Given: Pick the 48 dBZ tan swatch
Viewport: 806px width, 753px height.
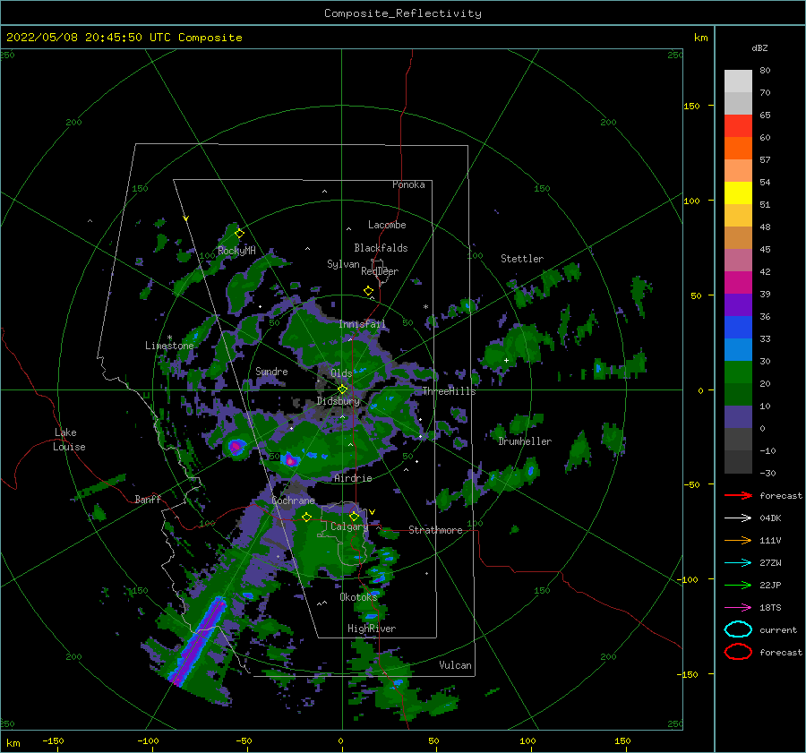Looking at the screenshot, I should point(738,237).
